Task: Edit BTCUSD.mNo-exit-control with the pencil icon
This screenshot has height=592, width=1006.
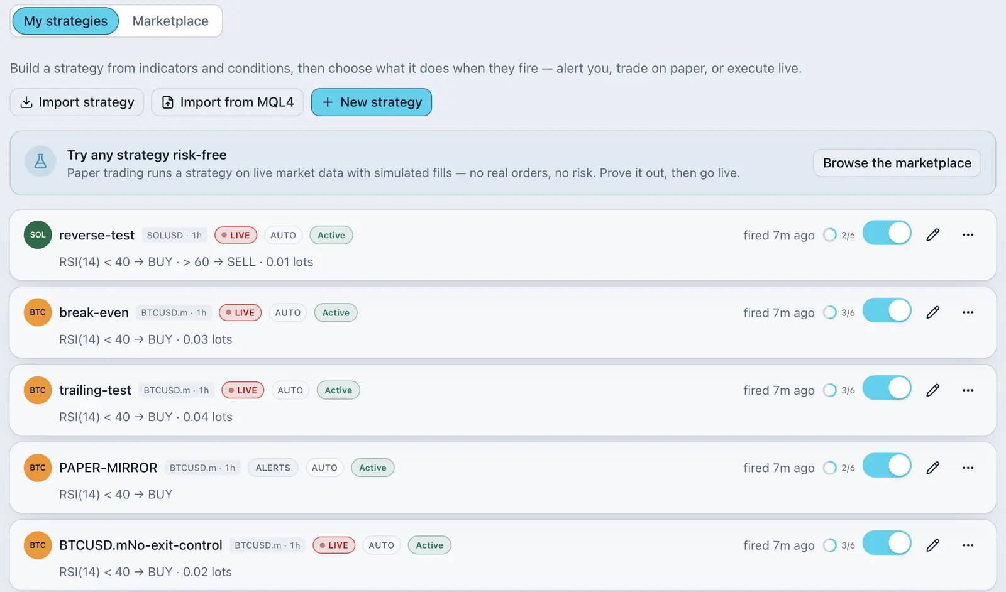Action: pyautogui.click(x=933, y=545)
